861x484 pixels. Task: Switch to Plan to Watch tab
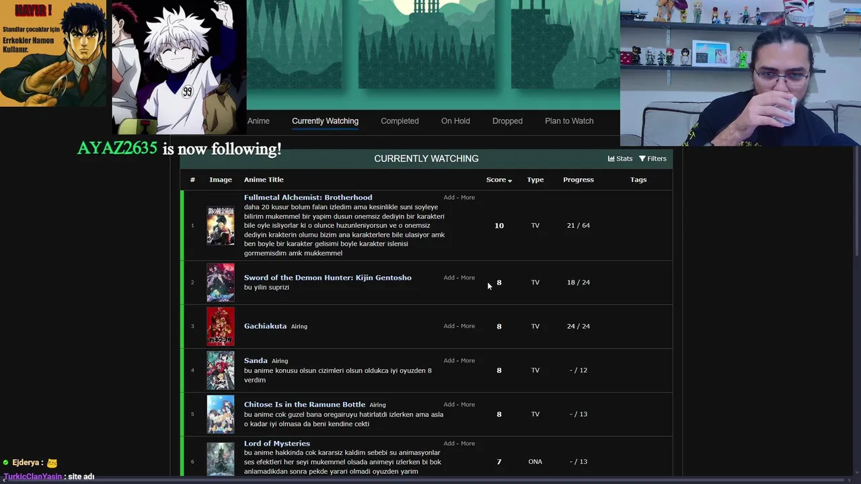tap(569, 121)
